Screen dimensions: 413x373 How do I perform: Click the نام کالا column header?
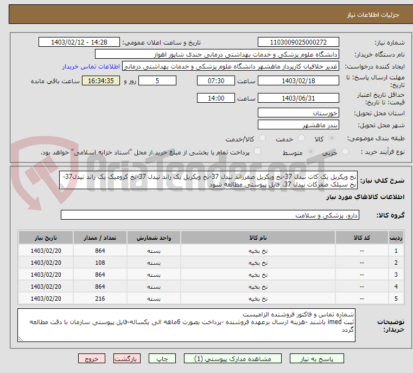click(x=258, y=238)
